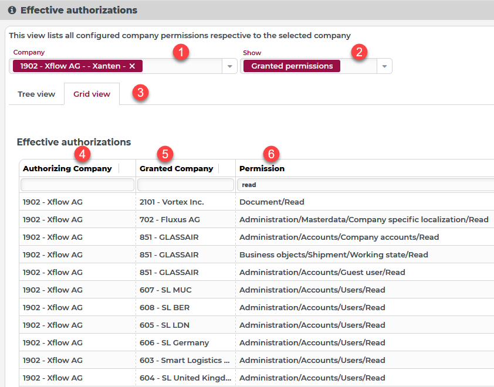Click the Users/Read permission in the 606 - SL Germany row
The width and height of the screenshot is (494, 387).
(312, 343)
